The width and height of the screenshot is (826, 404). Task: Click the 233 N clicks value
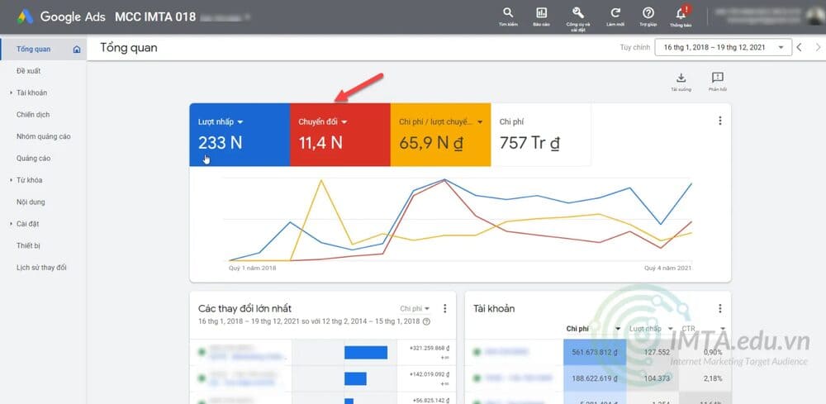(221, 143)
